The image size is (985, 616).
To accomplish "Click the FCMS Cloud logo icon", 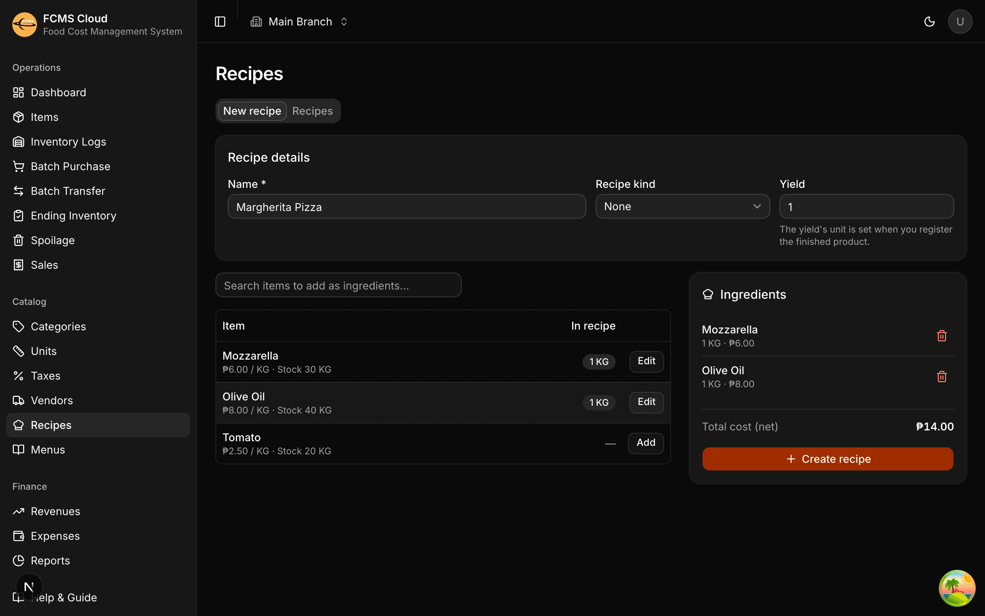I will pyautogui.click(x=24, y=24).
